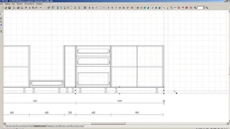230x129 pixels.
Task: Switch to the Восточная стена tab
Action: click(77, 126)
